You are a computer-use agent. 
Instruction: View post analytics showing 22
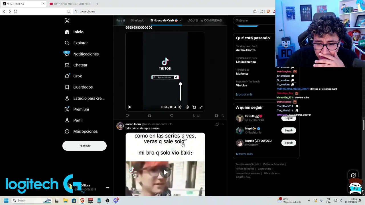(x=196, y=116)
